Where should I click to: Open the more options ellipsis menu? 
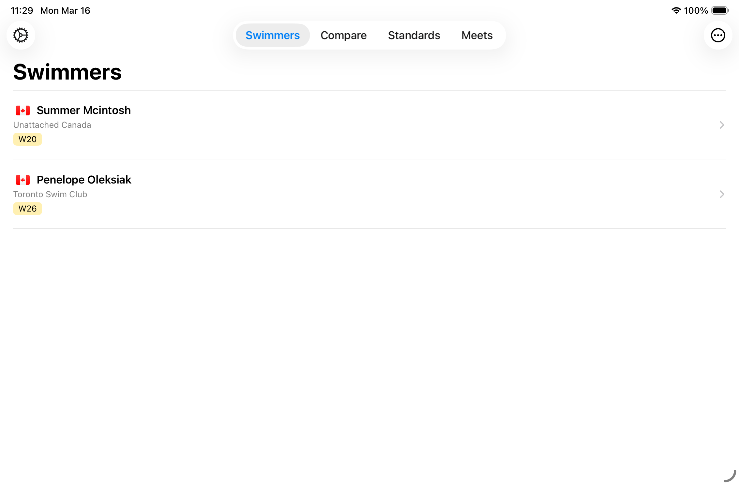coord(718,35)
